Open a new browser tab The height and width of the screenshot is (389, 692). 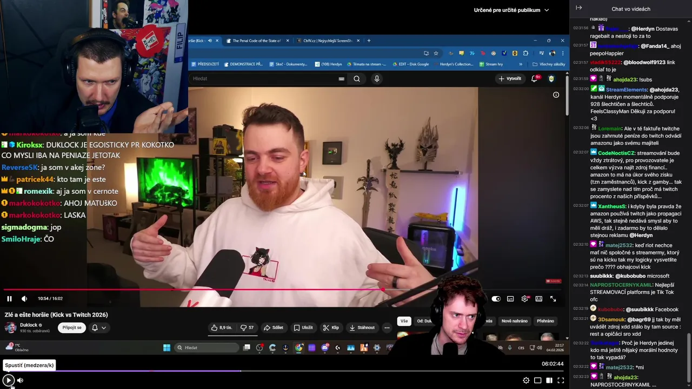coord(369,41)
